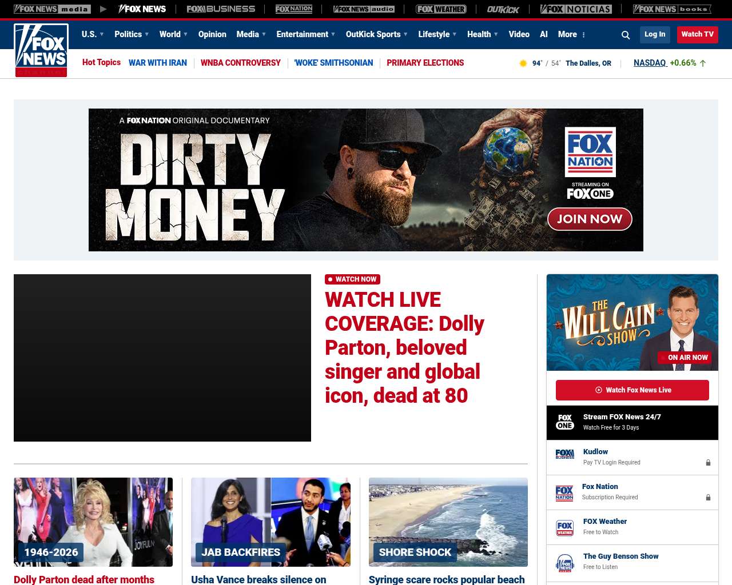This screenshot has width=732, height=585.
Task: Click the Dirty Money documentary ad banner
Action: pos(366,180)
